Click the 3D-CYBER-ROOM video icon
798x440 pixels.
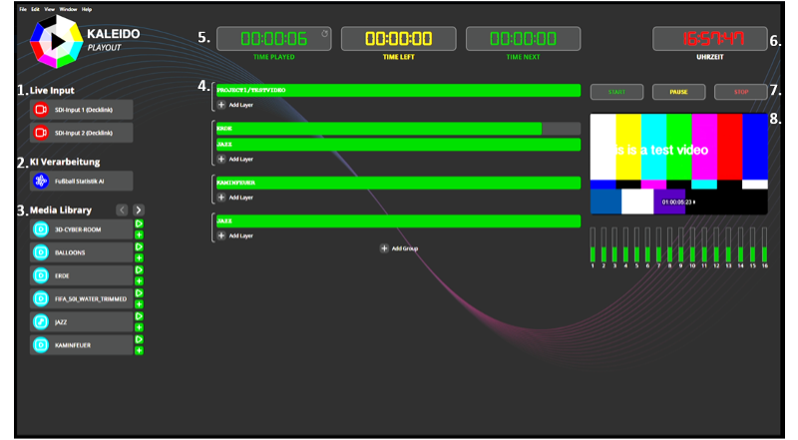(41, 229)
